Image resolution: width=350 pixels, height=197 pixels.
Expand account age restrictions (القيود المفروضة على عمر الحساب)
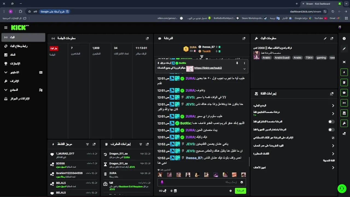[333, 146]
